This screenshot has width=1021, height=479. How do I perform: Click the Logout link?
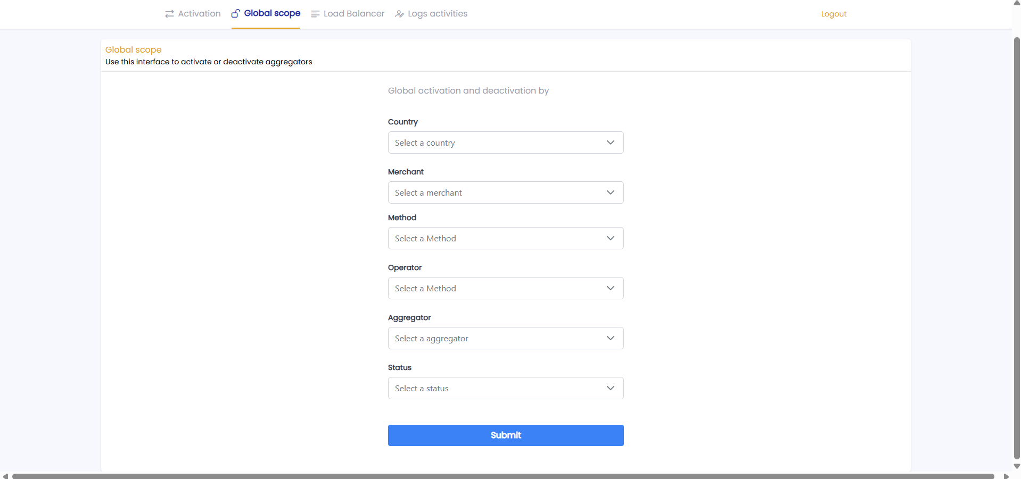pos(833,14)
